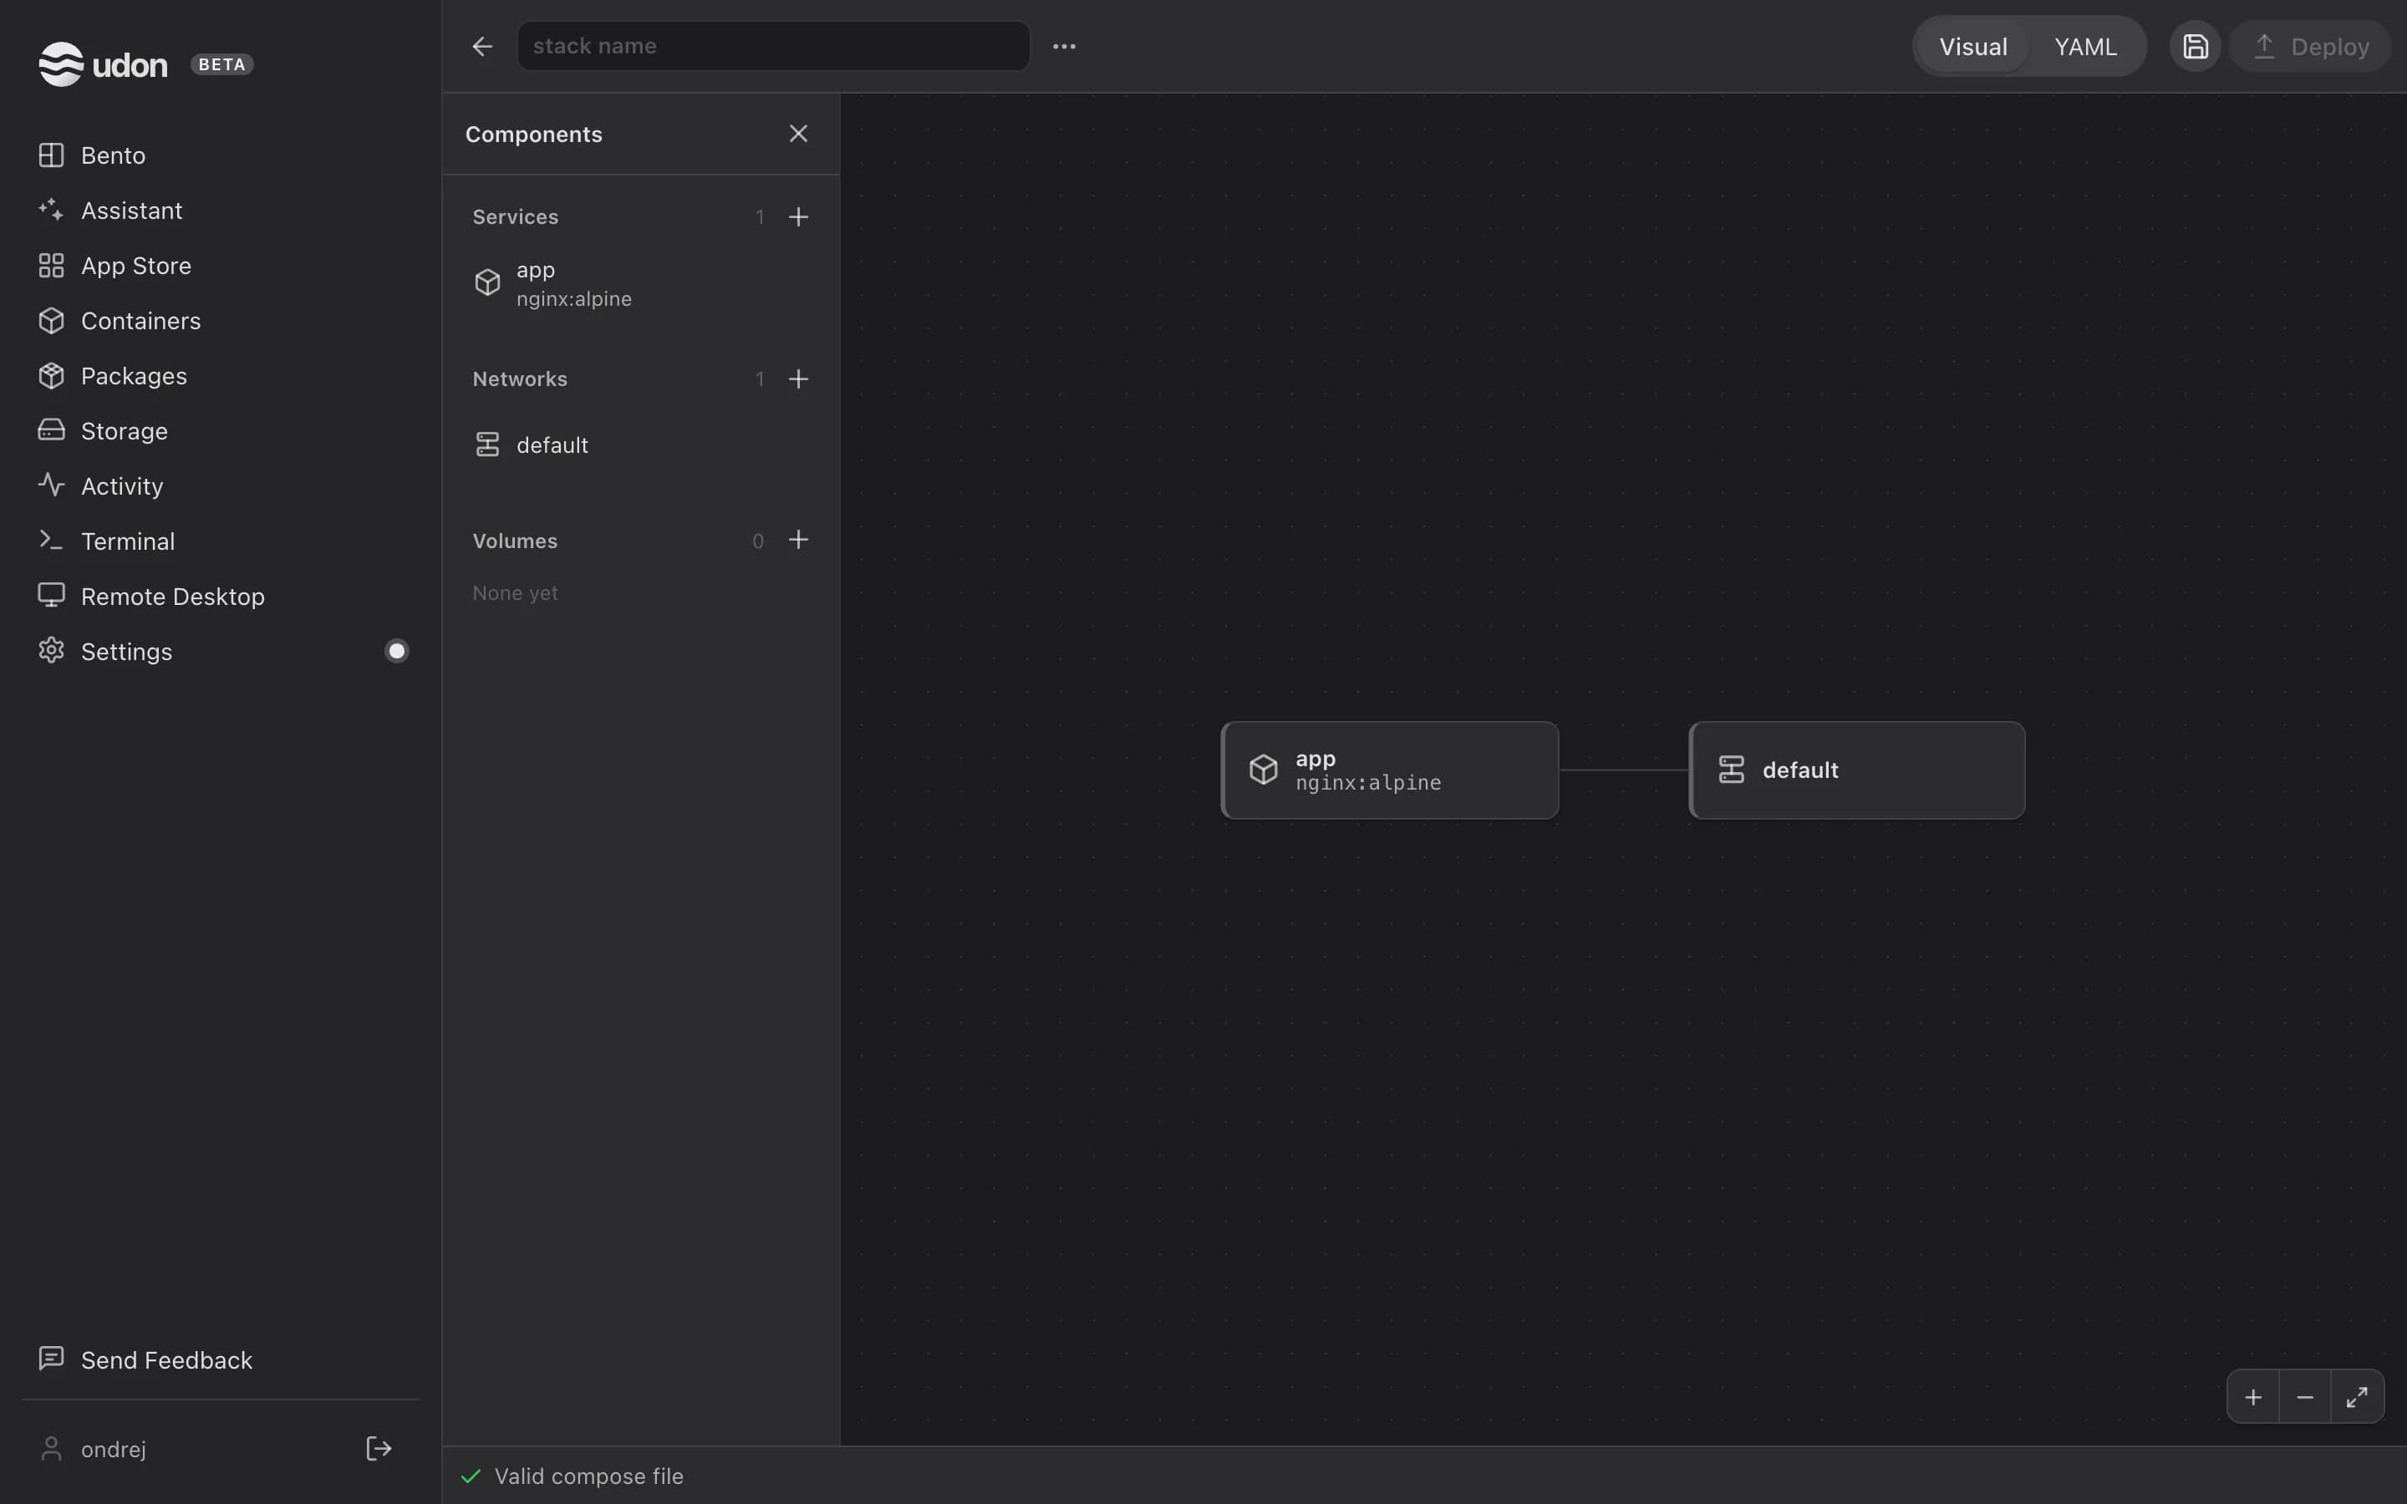Open the Assistant page
Screen dimensions: 2407x1504
pos(221,211)
